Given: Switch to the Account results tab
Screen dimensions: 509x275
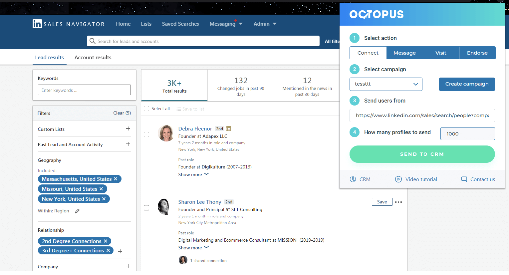Looking at the screenshot, I should [x=93, y=58].
